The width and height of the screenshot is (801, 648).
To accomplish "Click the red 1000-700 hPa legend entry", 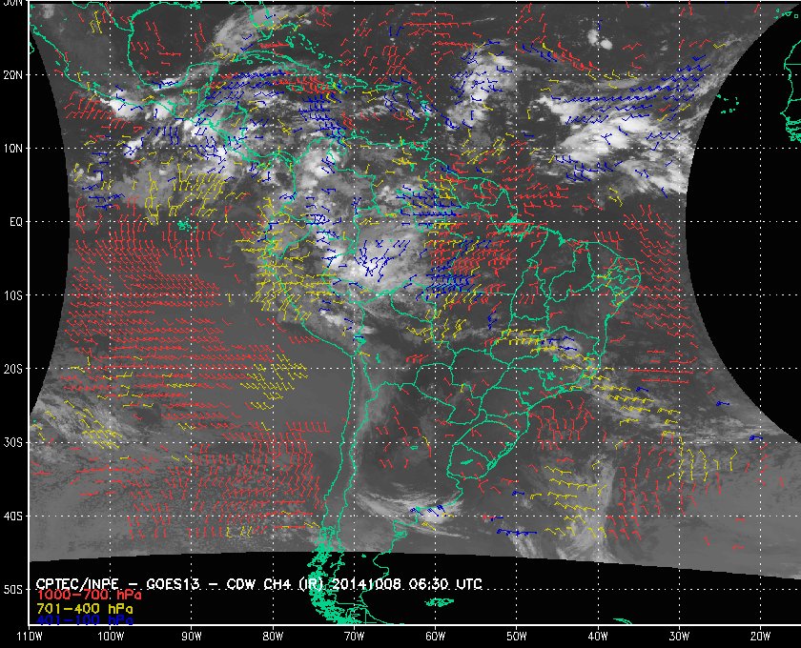I will [x=89, y=595].
